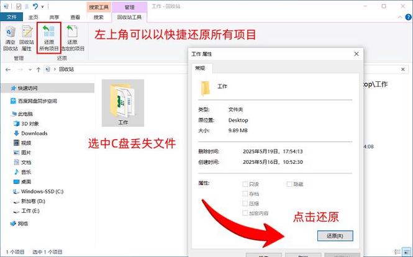Screen dimensions: 413x257
Task: Toggle the 压缩 checkbox
Action: pos(245,204)
